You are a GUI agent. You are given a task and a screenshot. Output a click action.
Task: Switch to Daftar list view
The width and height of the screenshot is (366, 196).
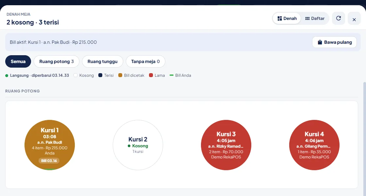coord(315,18)
